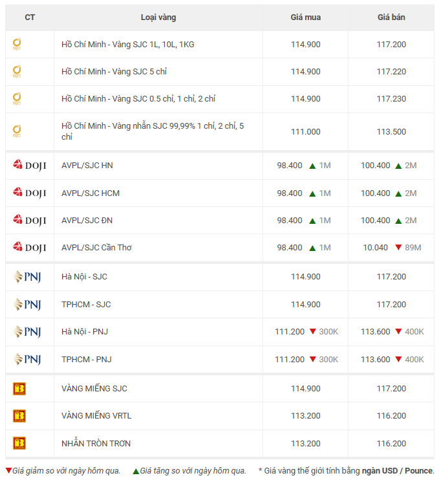
Task: Click SJC logo in the Vàng SJC 1L, 10L, 1KG row
Action: (x=17, y=45)
